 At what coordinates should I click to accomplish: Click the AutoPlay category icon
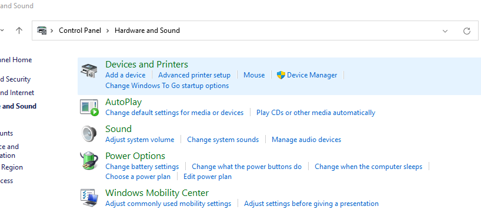click(89, 107)
